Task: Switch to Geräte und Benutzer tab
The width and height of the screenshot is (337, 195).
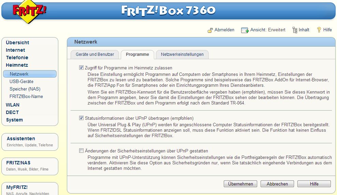Action: 95,54
